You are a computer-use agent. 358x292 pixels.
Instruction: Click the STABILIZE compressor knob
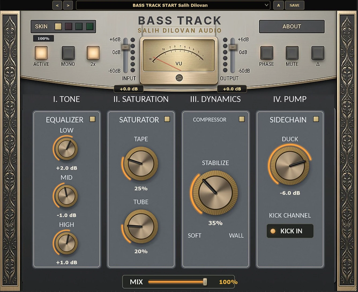tap(215, 193)
